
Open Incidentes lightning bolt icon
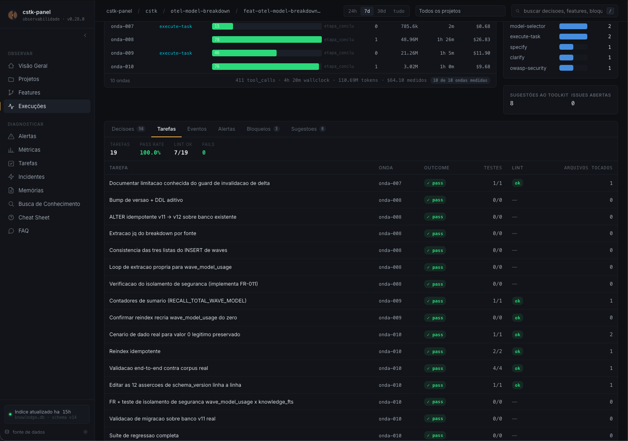coord(11,177)
